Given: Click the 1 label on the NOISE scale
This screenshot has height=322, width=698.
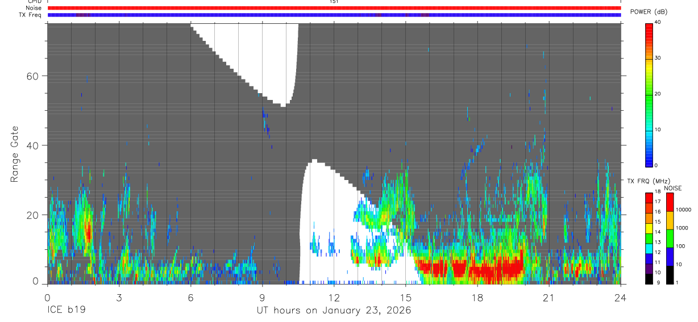Looking at the screenshot, I should tap(677, 282).
